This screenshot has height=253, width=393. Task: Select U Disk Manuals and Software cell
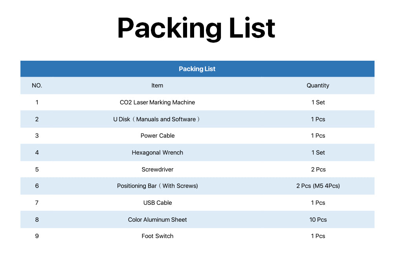point(156,119)
